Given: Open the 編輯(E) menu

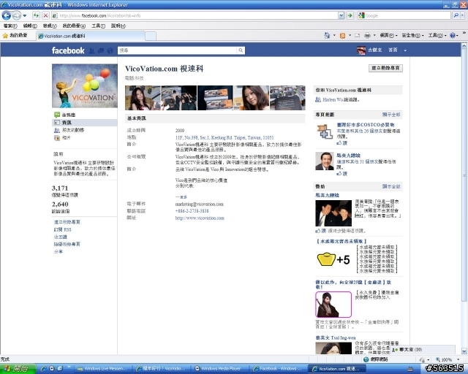Looking at the screenshot, I should pos(30,26).
